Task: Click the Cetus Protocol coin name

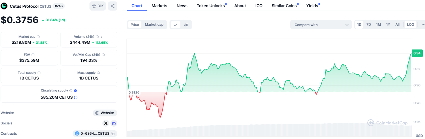Action: tap(24, 6)
